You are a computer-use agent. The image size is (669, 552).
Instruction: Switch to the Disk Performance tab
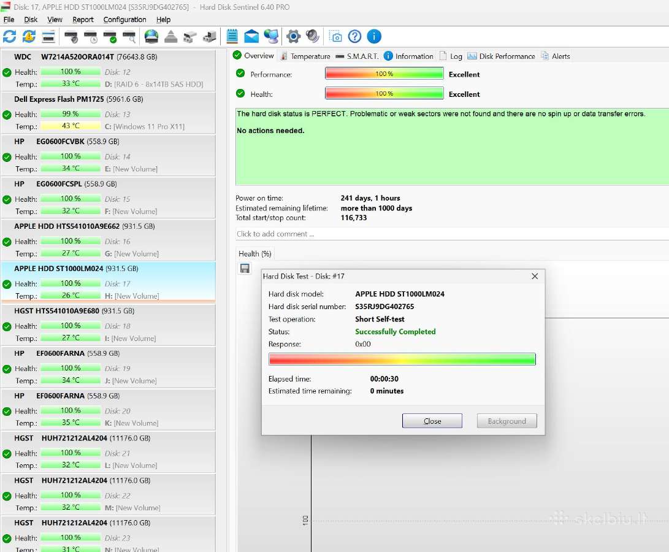pos(501,56)
